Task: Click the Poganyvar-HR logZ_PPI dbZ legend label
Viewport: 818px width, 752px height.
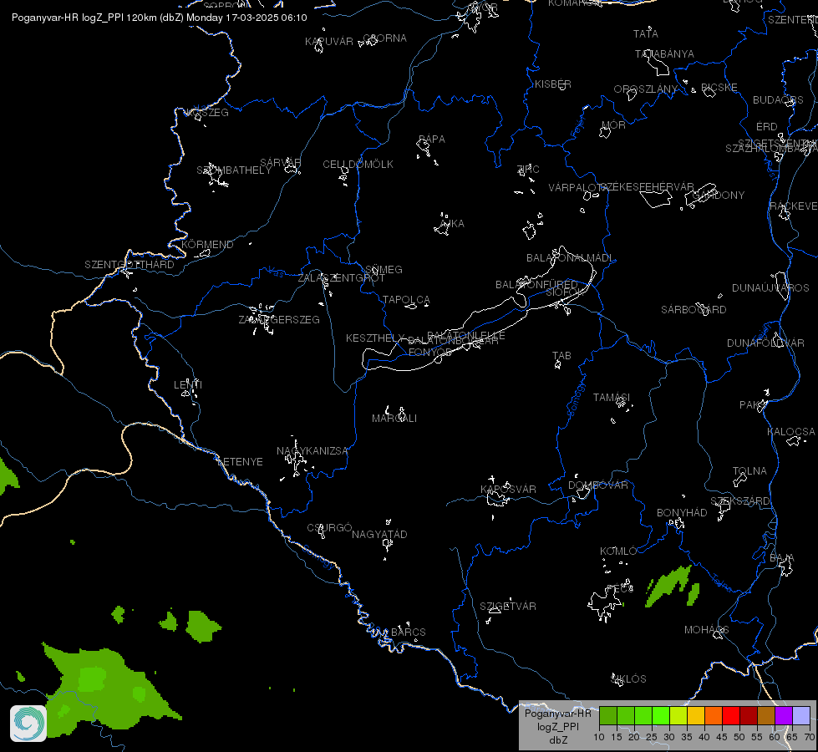Action: (557, 726)
